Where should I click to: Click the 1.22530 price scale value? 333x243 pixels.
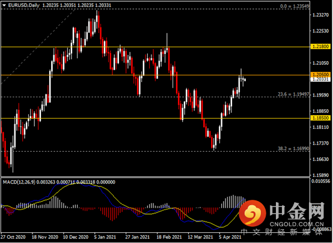point(320,31)
